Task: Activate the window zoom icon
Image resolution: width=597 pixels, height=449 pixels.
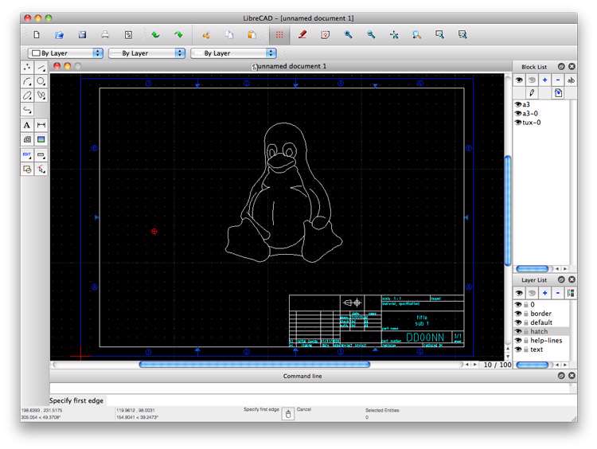Action: click(439, 35)
